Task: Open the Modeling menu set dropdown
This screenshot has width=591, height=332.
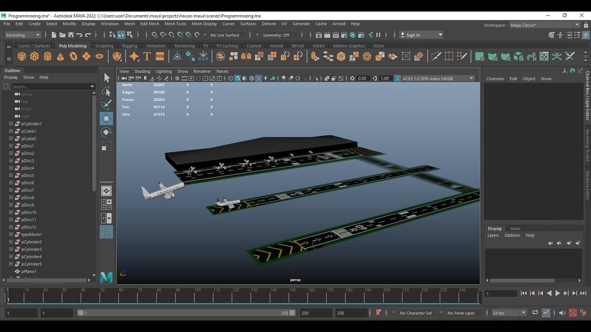Action: (23, 35)
